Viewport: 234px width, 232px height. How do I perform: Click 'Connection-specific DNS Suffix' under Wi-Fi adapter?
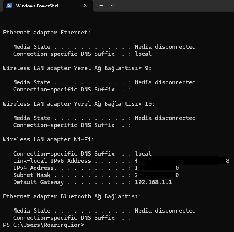click(64, 154)
